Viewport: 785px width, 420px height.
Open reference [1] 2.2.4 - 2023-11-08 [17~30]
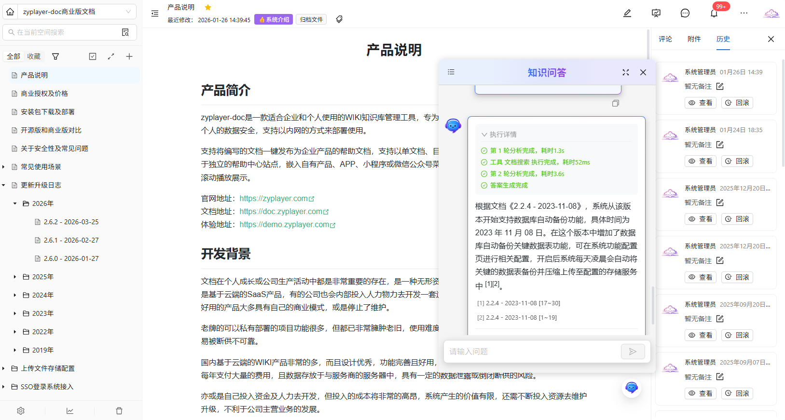click(519, 303)
